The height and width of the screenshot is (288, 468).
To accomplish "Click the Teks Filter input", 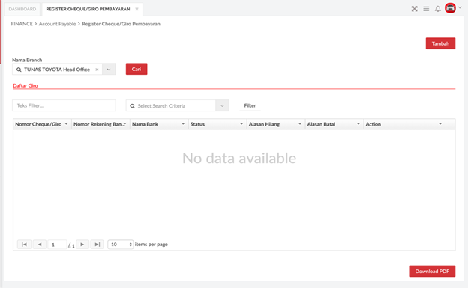I will pyautogui.click(x=64, y=105).
